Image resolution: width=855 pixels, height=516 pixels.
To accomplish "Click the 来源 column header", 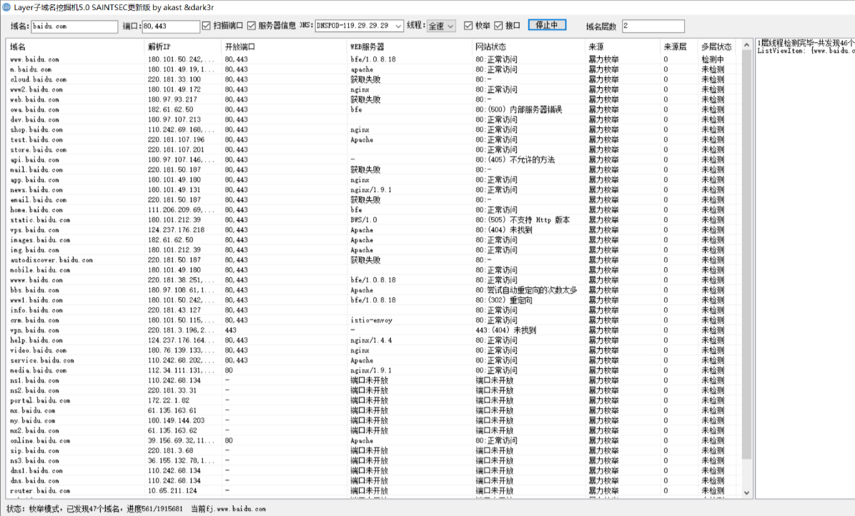I will click(x=621, y=46).
